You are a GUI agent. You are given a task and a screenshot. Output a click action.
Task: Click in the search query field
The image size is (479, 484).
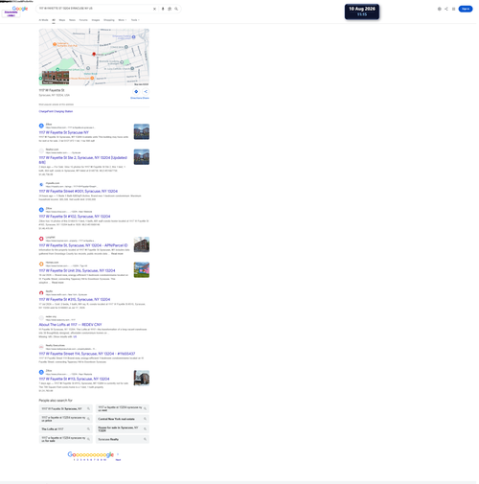[x=94, y=9]
